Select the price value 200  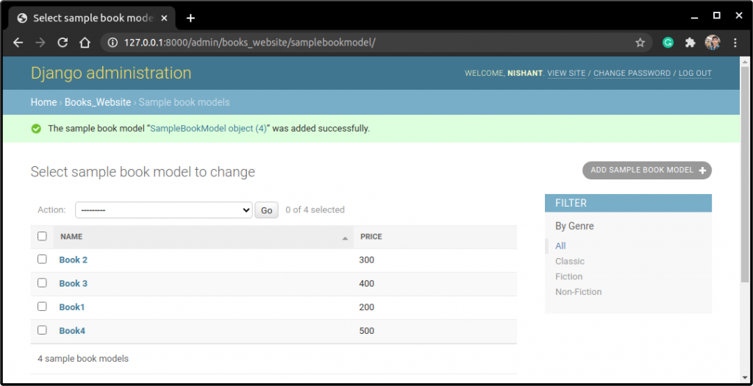pyautogui.click(x=366, y=307)
